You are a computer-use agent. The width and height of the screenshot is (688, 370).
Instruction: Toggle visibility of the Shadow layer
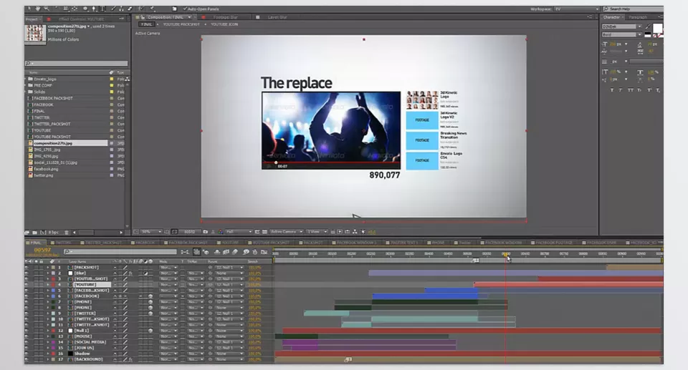[x=27, y=354]
